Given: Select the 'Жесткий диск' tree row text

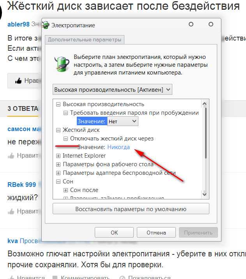Looking at the screenshot, I should tap(81, 130).
